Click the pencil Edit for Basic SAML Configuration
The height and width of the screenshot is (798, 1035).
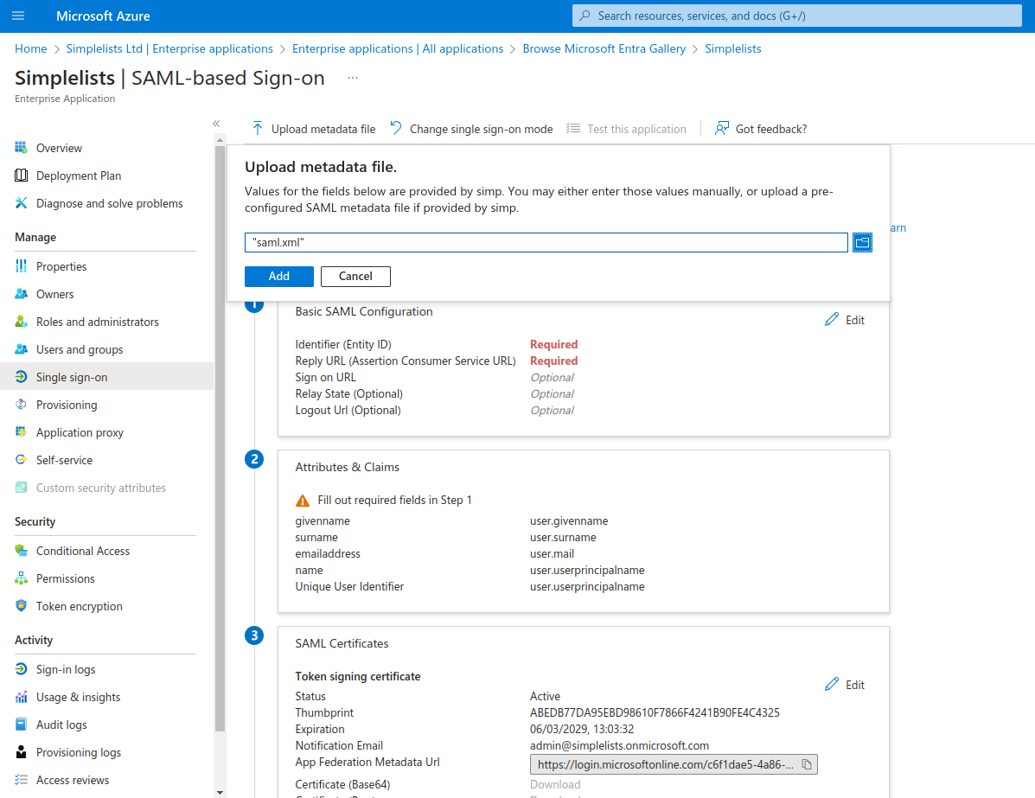click(x=845, y=320)
